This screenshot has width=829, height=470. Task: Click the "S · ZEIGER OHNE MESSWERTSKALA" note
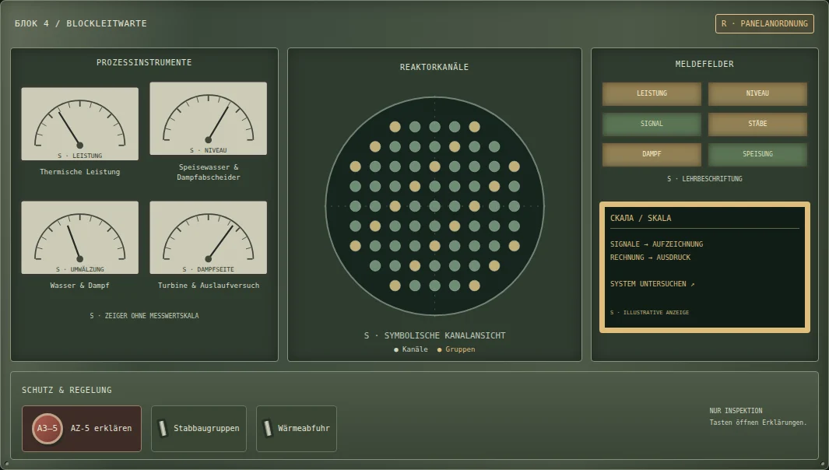click(x=144, y=316)
